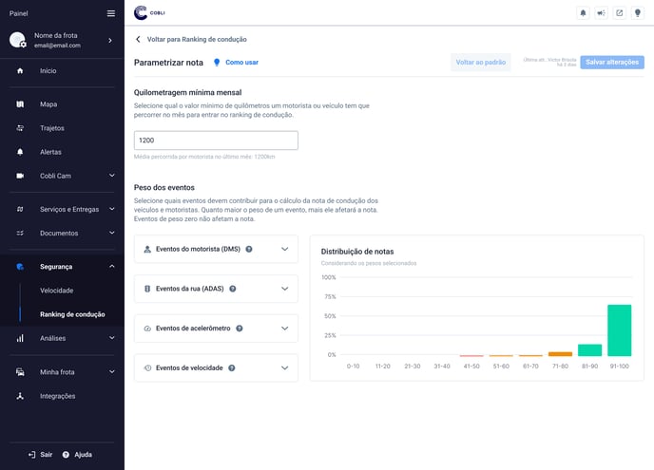Image resolution: width=654 pixels, height=470 pixels.
Task: Open fleet profile avatar
Action: point(17,40)
